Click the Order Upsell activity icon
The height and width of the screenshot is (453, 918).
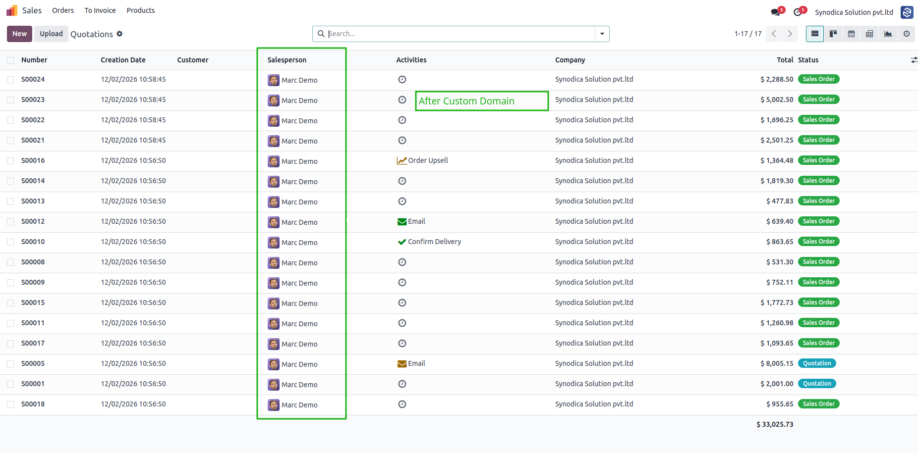click(x=402, y=160)
